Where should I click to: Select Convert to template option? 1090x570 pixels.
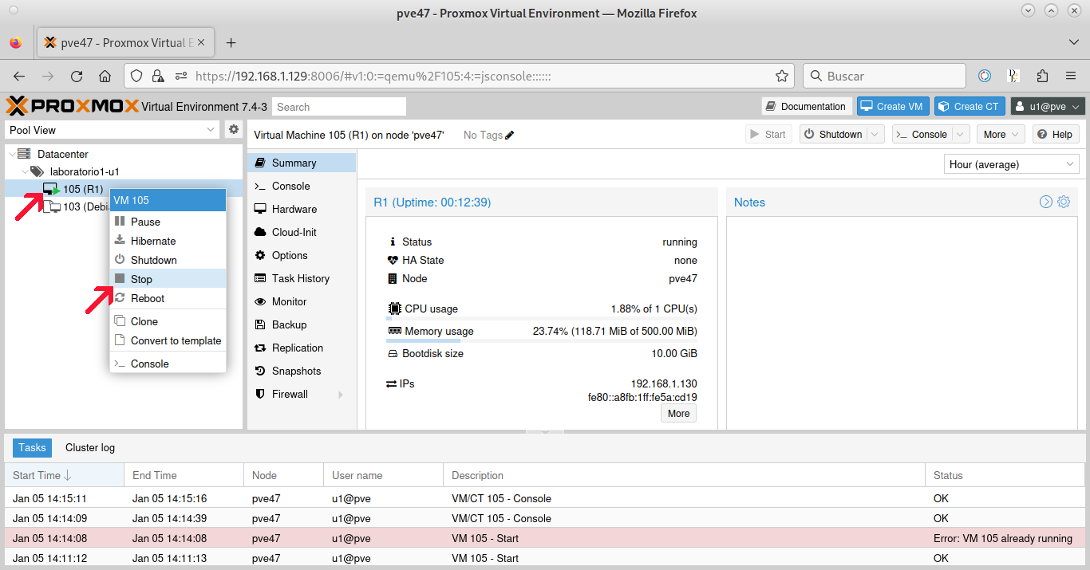(168, 340)
